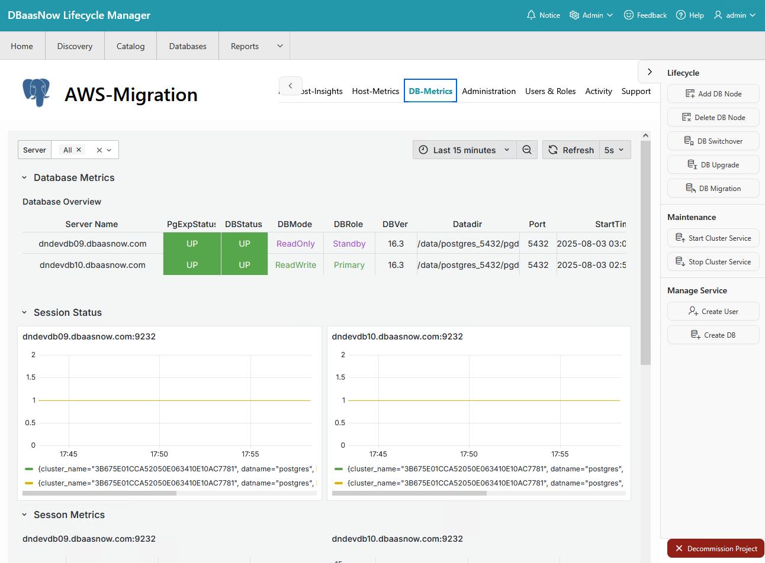The image size is (765, 563).
Task: Click the Help question mark icon
Action: [681, 15]
